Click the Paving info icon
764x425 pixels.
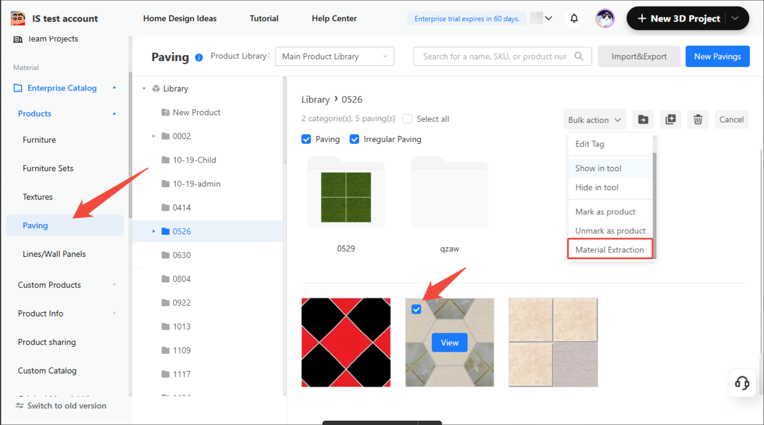tap(199, 58)
